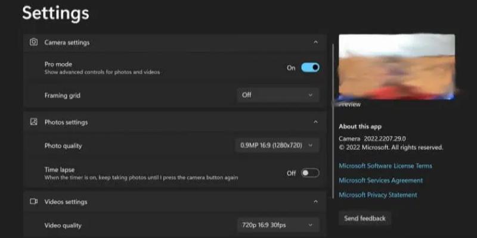Click the Videos settings header label
Viewport: 477px width, 238px height.
[66, 202]
